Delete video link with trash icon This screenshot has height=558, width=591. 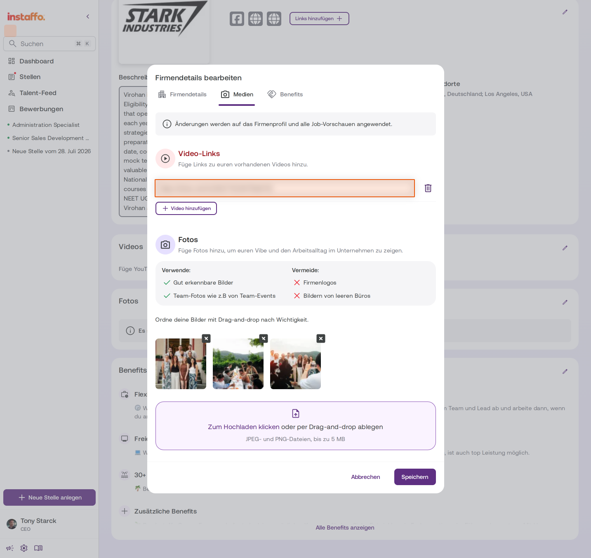[x=428, y=188]
